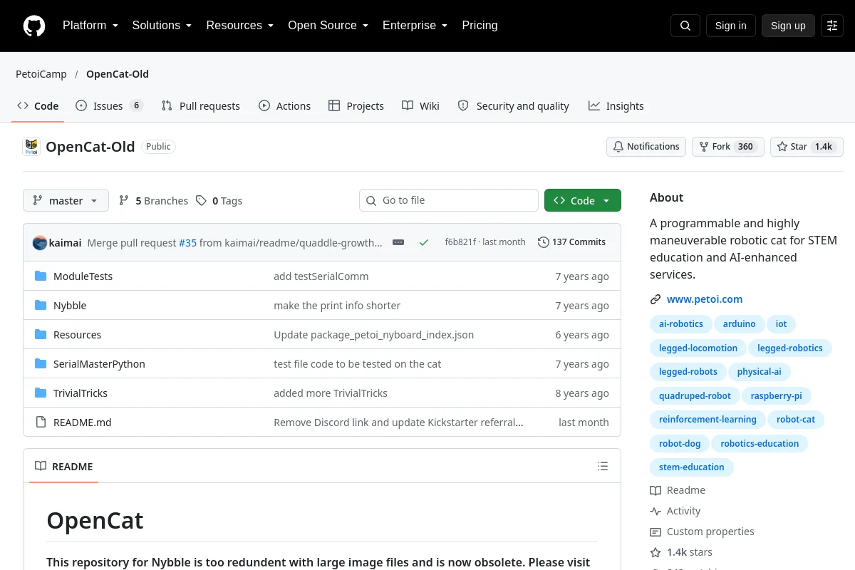This screenshot has height=570, width=855.
Task: Fork the repository
Action: [x=727, y=147]
